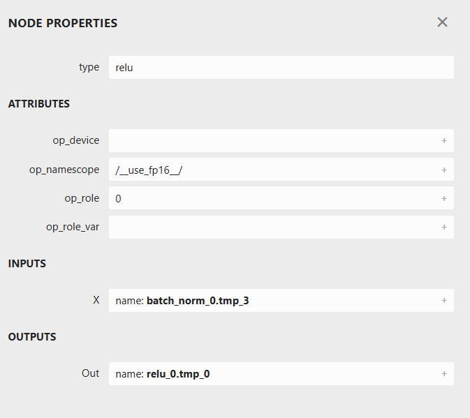Click the NODE PROPERTIES title
The image size is (470, 418).
[x=63, y=23]
